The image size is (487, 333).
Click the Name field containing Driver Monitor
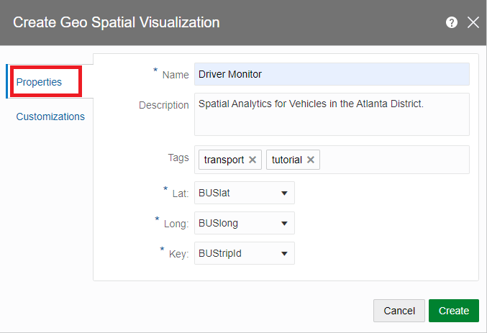click(x=332, y=74)
